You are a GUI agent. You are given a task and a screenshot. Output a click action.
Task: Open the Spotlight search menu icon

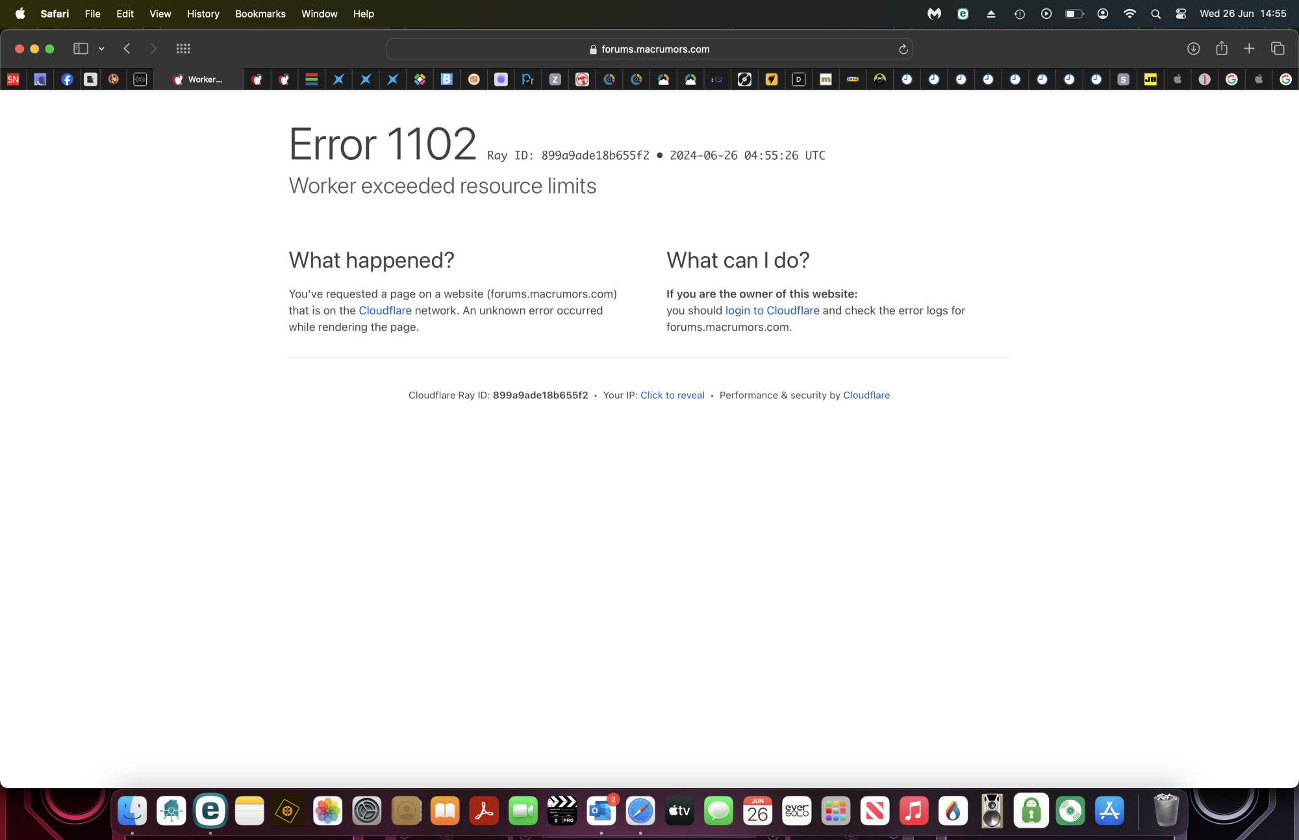point(1155,14)
